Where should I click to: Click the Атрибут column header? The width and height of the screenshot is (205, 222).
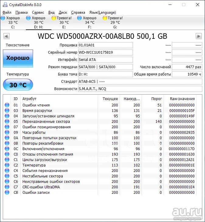[x=59, y=99]
